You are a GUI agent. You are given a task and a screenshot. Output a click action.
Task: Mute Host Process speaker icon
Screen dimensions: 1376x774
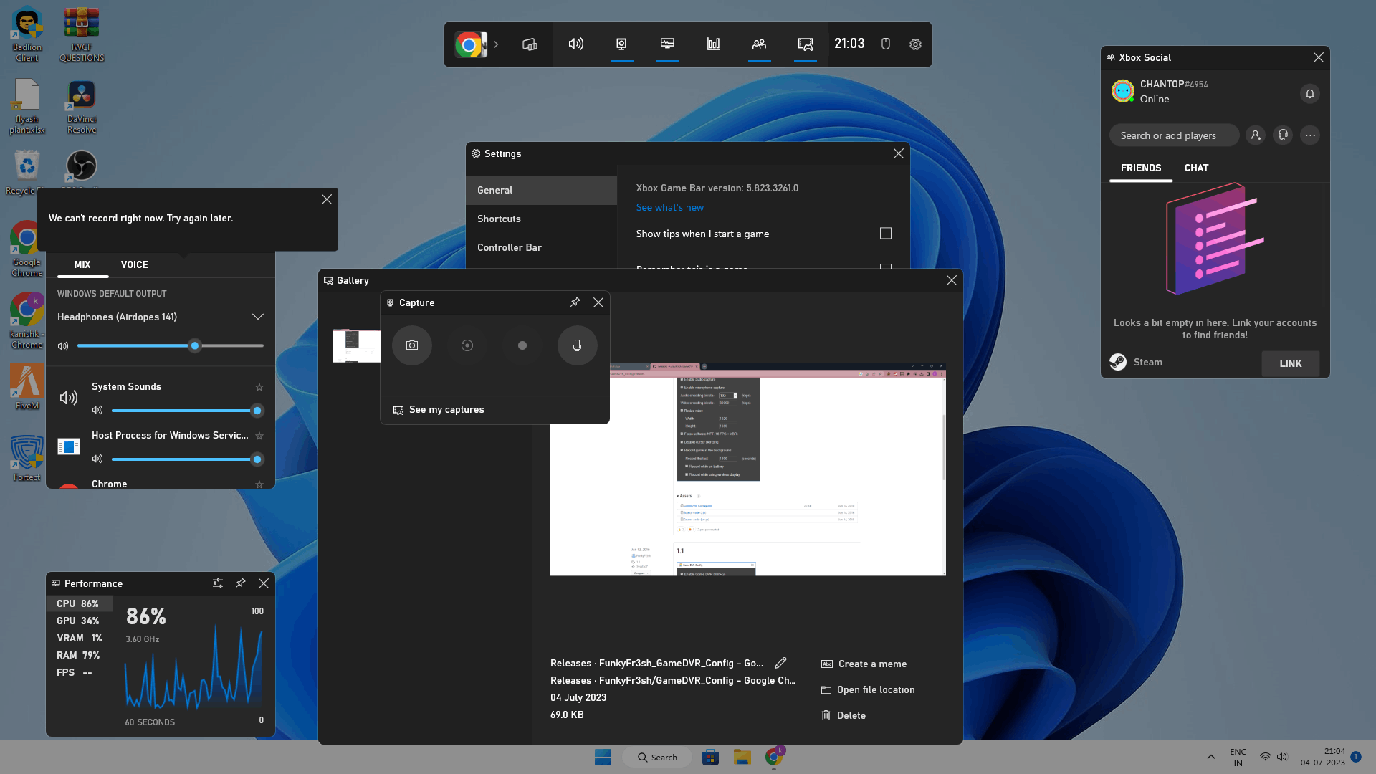97,459
